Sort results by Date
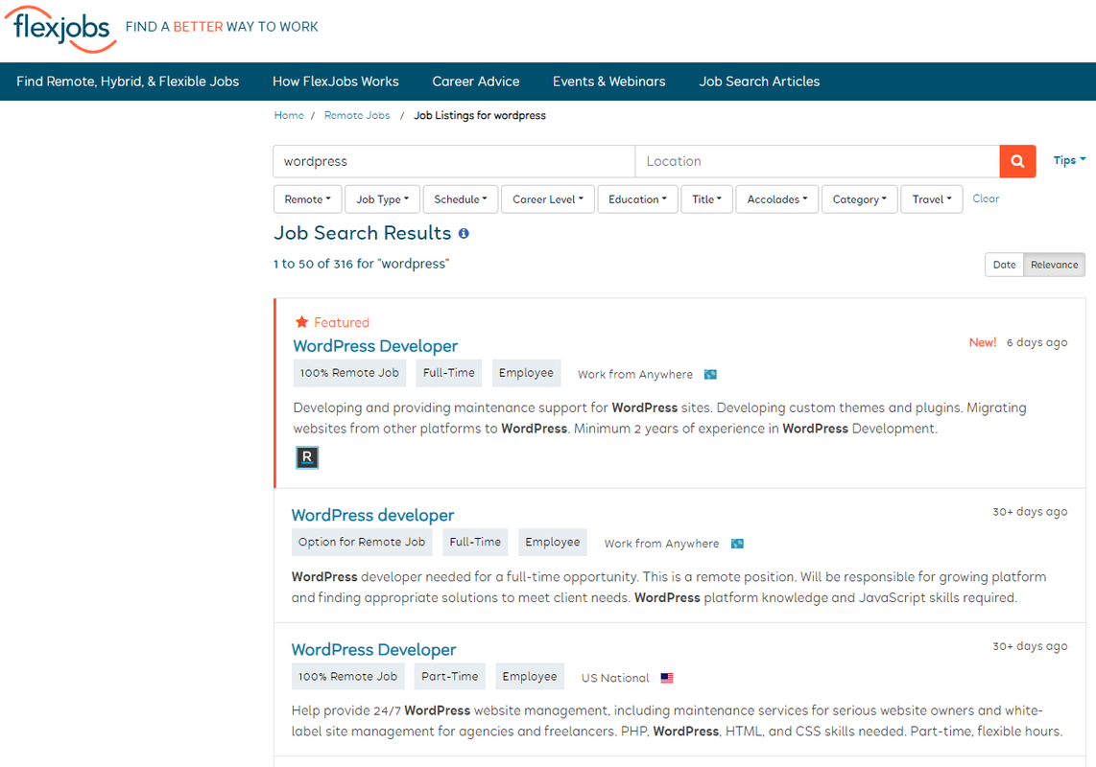The width and height of the screenshot is (1096, 767). (1005, 265)
